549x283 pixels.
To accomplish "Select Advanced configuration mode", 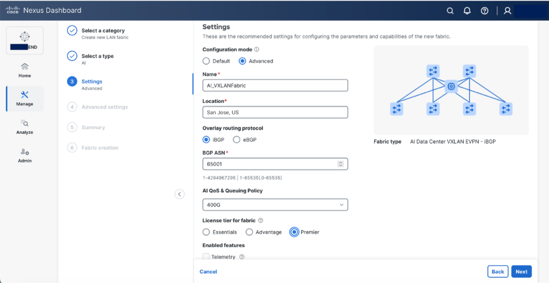I will [x=243, y=61].
